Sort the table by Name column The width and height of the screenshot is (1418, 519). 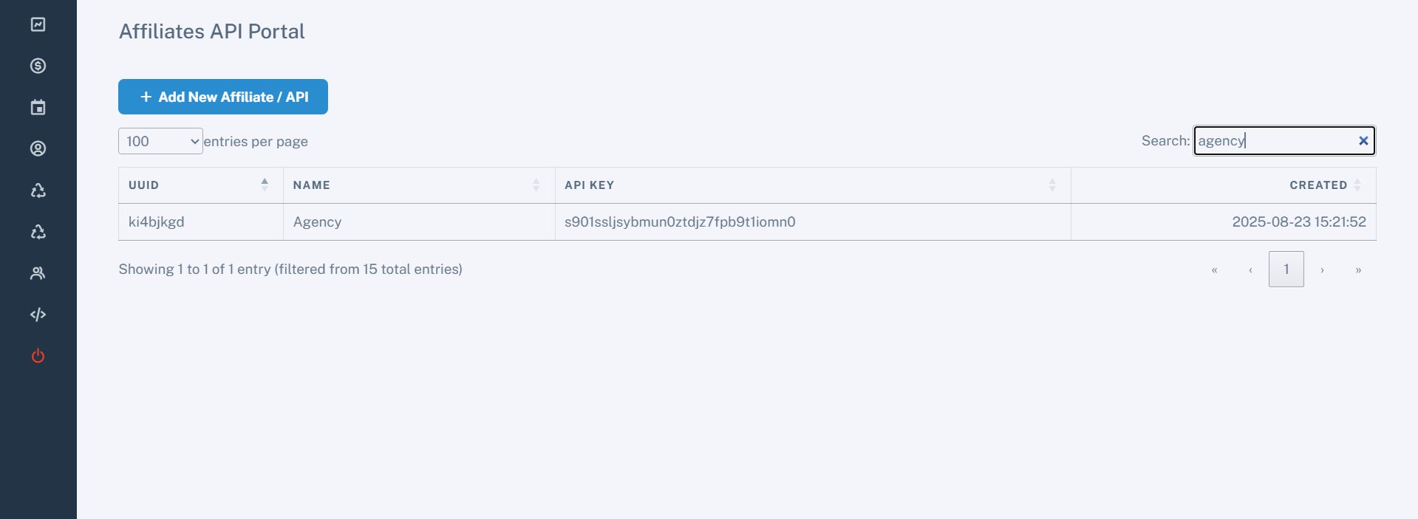point(418,185)
